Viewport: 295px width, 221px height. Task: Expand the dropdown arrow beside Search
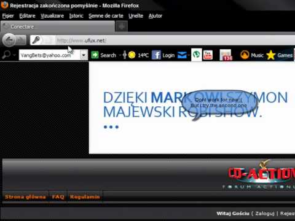(120, 55)
